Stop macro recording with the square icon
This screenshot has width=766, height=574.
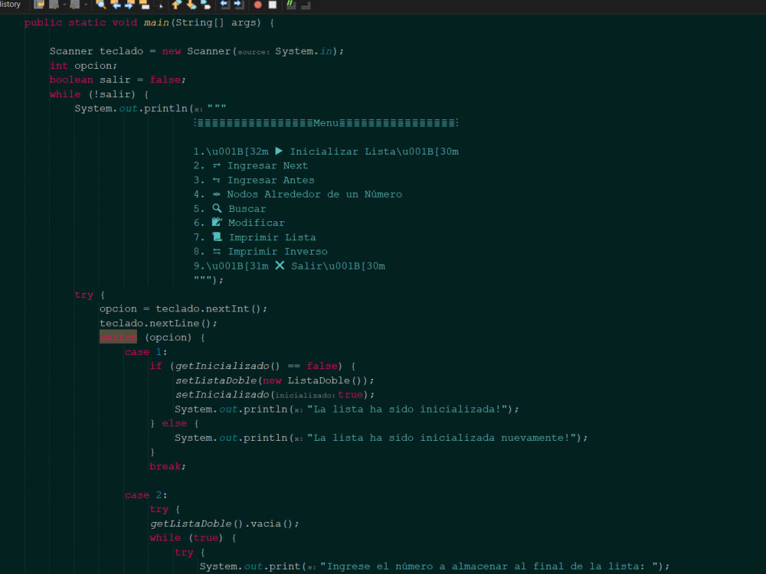click(273, 6)
